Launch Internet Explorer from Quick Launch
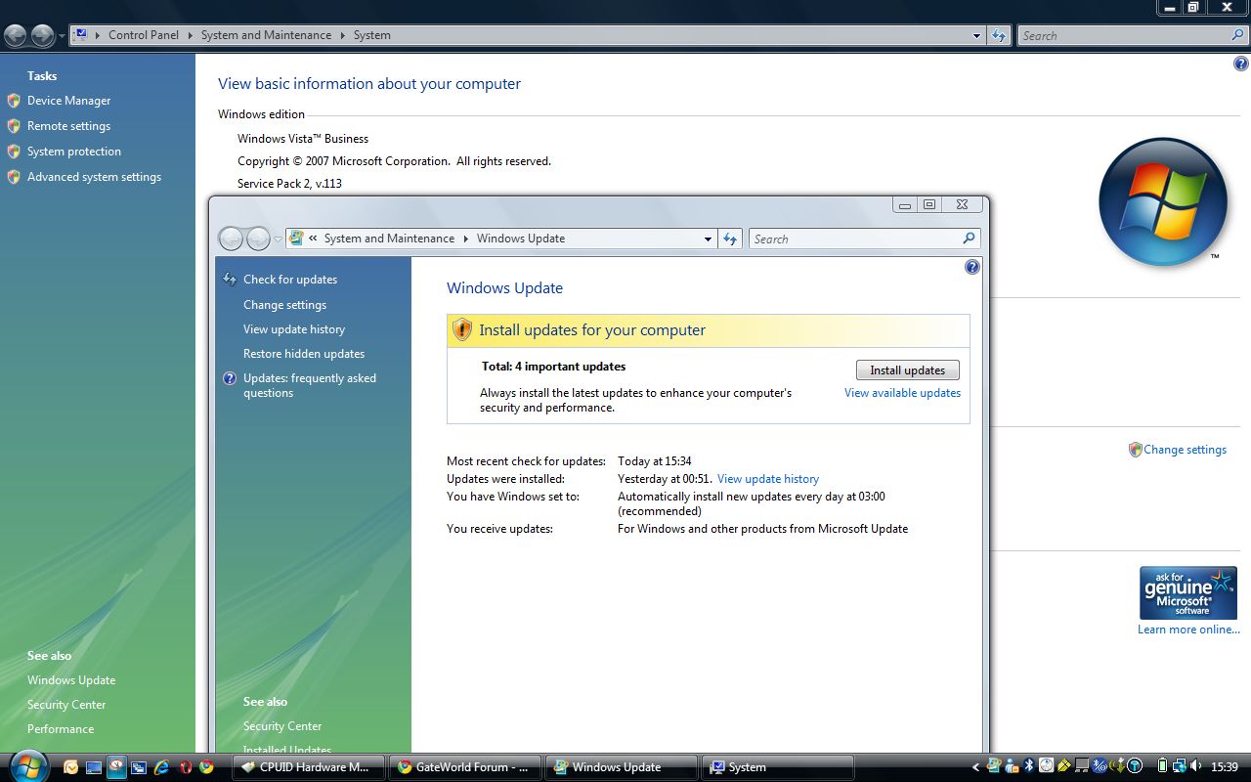1251x782 pixels. pyautogui.click(x=161, y=767)
